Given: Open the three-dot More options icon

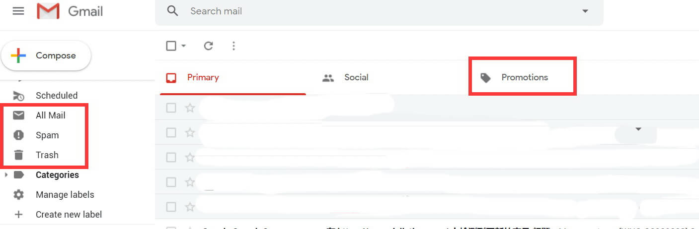Looking at the screenshot, I should pos(233,46).
